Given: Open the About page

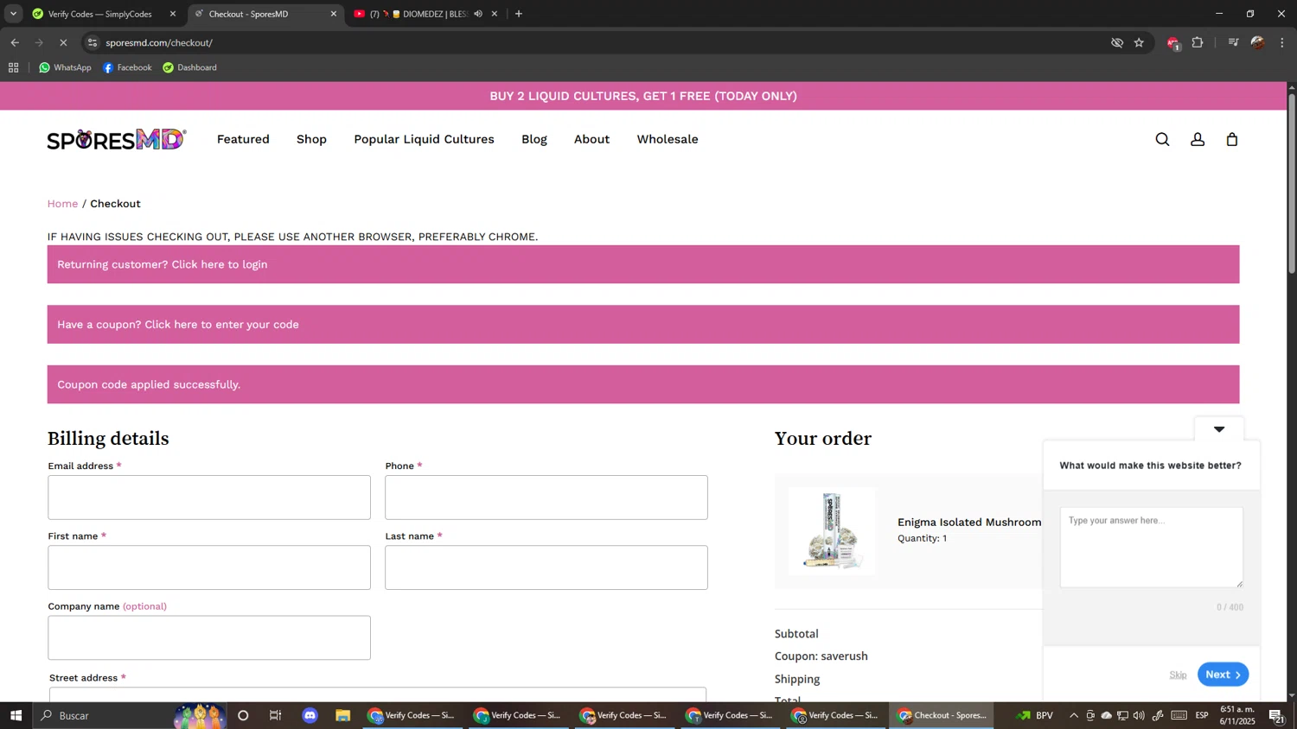Looking at the screenshot, I should pyautogui.click(x=591, y=139).
